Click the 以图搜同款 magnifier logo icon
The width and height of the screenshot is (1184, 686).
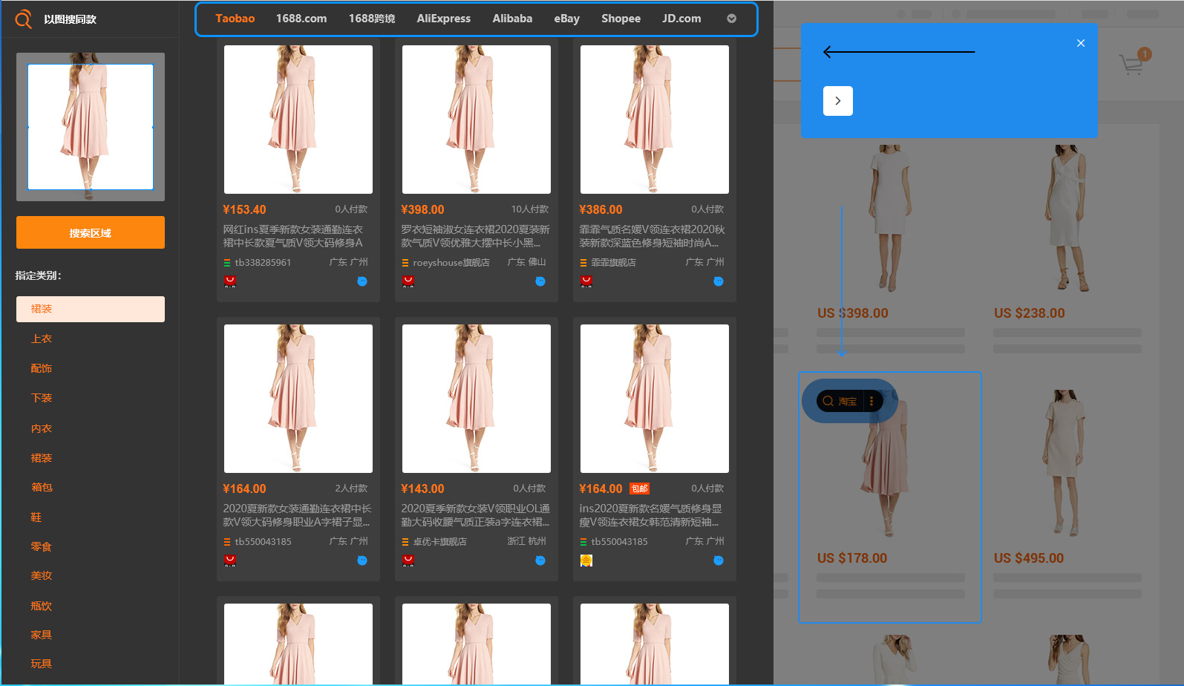[x=24, y=19]
